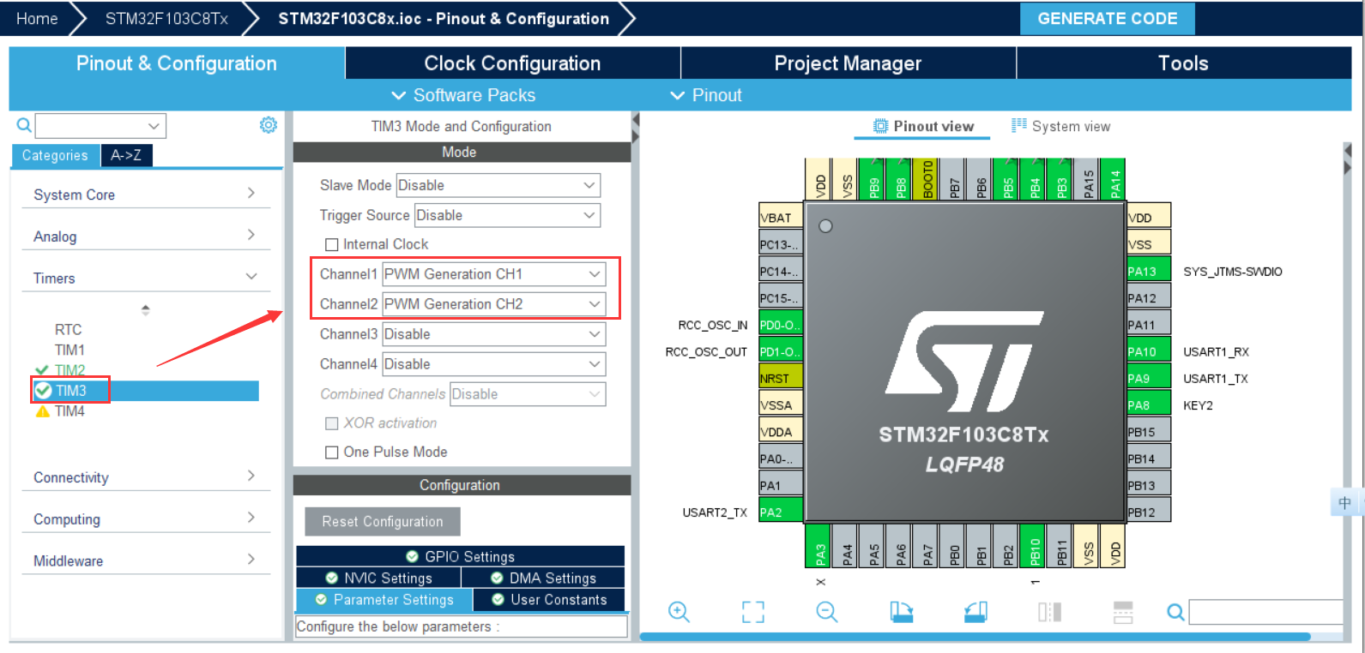Zoom in on the chip pinout view
This screenshot has width=1365, height=653.
coord(679,612)
